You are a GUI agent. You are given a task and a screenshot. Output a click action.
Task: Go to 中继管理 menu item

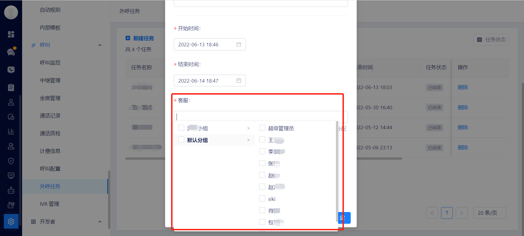click(x=50, y=80)
